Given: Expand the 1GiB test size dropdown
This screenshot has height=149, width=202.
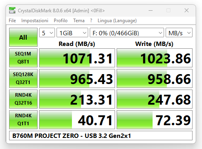Looking at the screenshot, I should [x=72, y=32].
